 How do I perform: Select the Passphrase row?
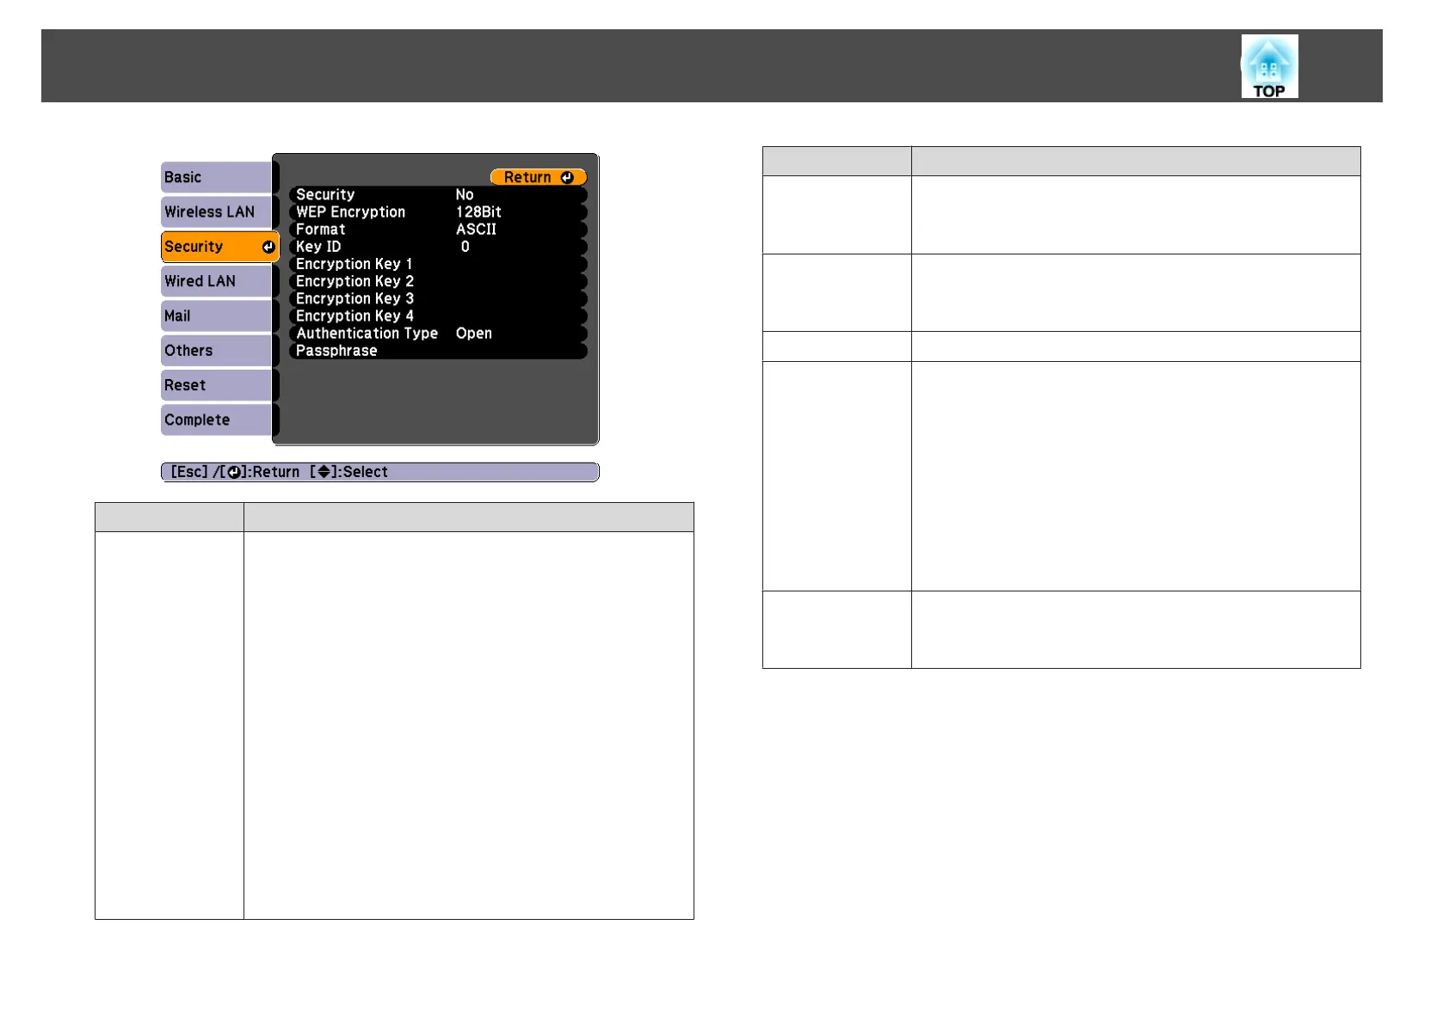tap(438, 351)
